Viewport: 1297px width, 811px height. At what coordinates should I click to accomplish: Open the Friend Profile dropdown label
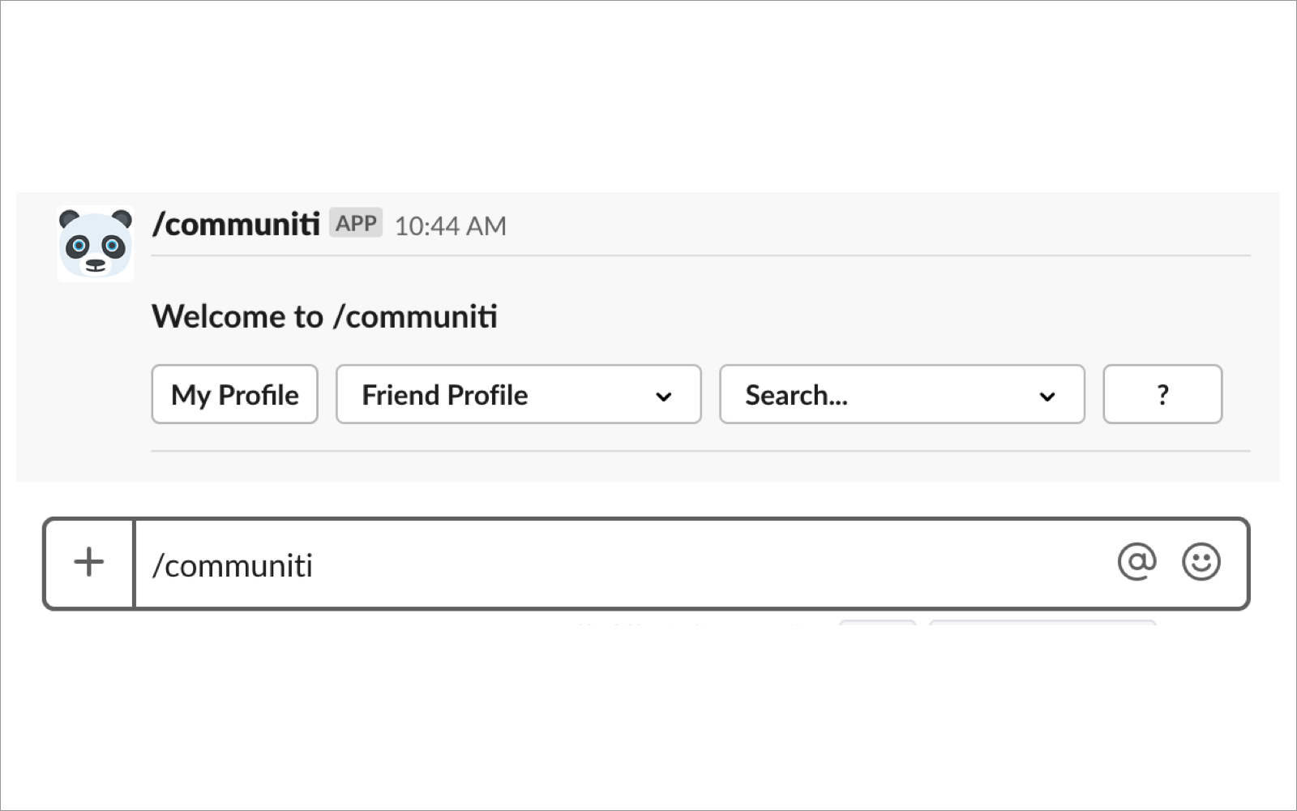pyautogui.click(x=444, y=395)
